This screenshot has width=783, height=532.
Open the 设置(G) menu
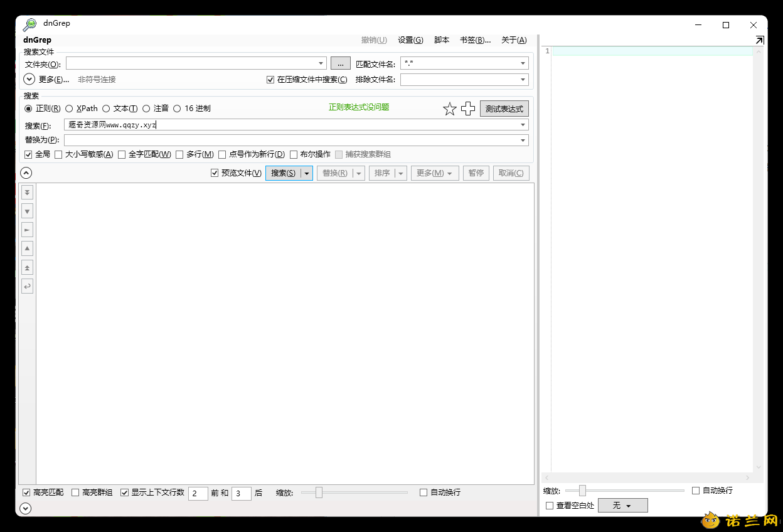tap(410, 40)
